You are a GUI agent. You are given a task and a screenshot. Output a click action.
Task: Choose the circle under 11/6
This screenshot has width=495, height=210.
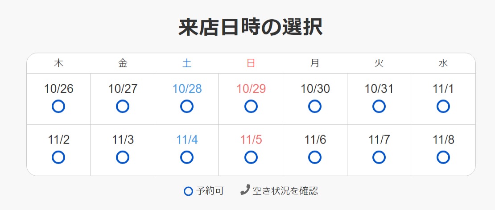pos(315,157)
